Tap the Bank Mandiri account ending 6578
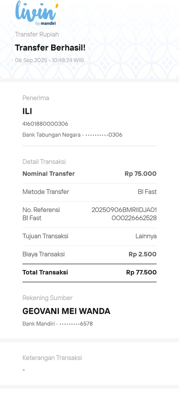This screenshot has height=400, width=179. 57,324
